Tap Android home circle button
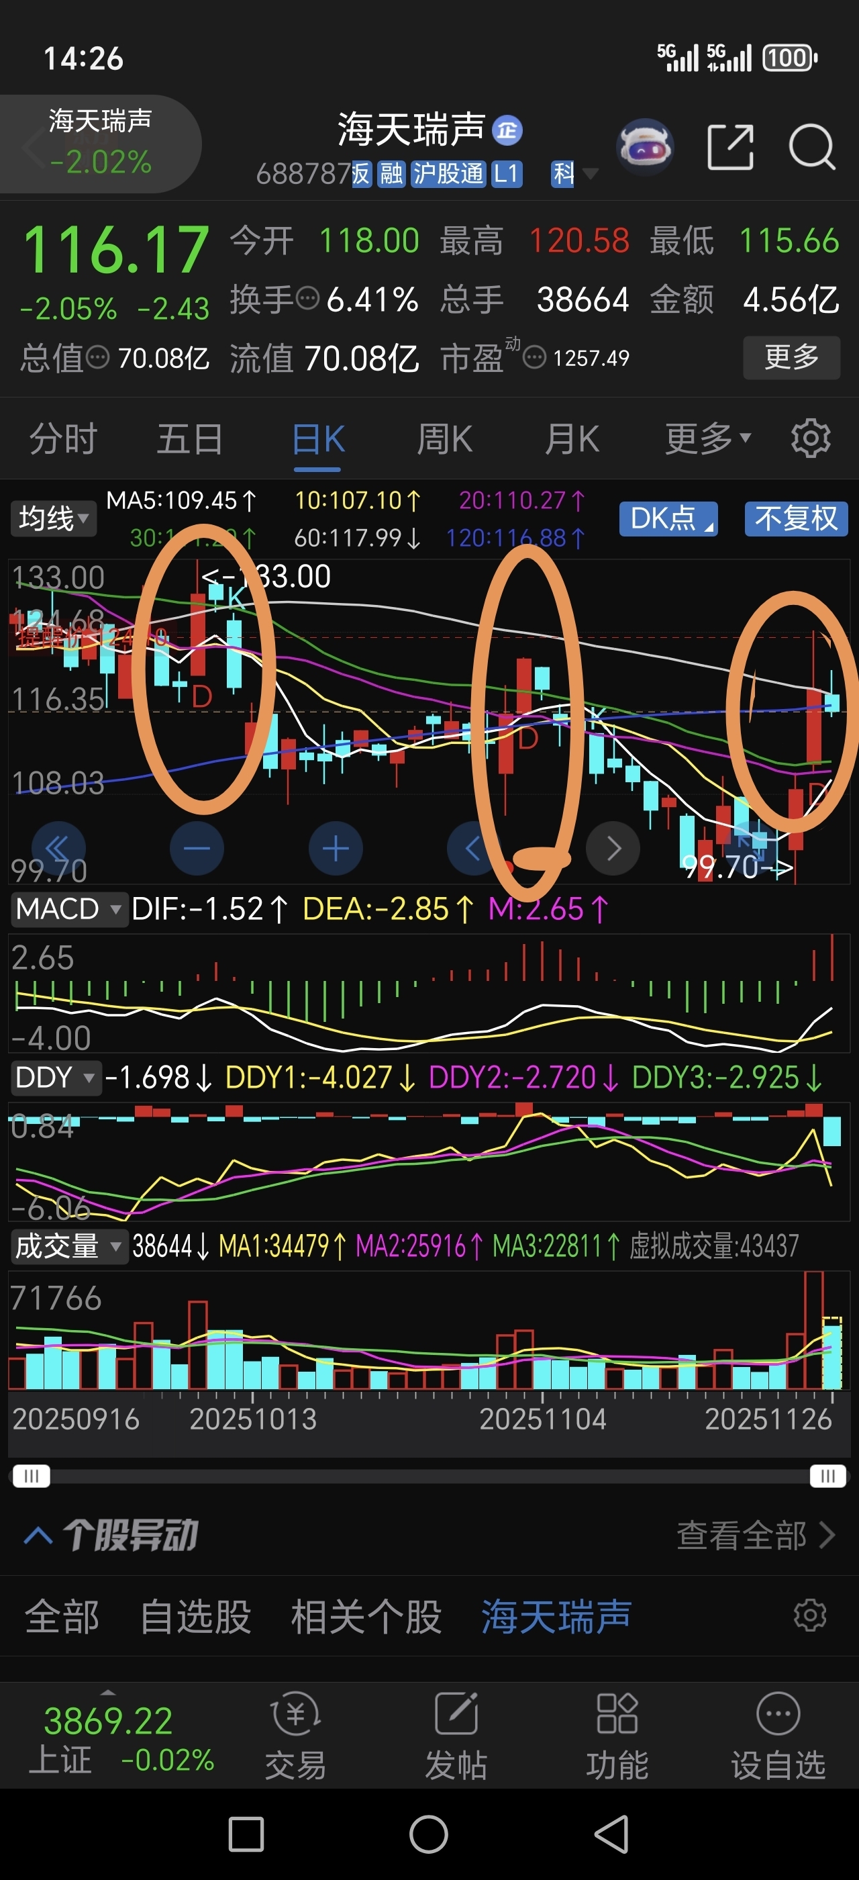Image resolution: width=859 pixels, height=1880 pixels. click(429, 1834)
